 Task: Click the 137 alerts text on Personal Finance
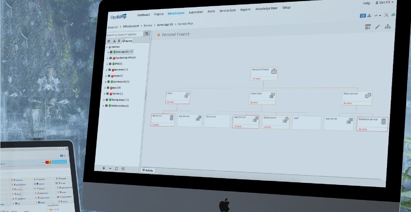click(257, 79)
